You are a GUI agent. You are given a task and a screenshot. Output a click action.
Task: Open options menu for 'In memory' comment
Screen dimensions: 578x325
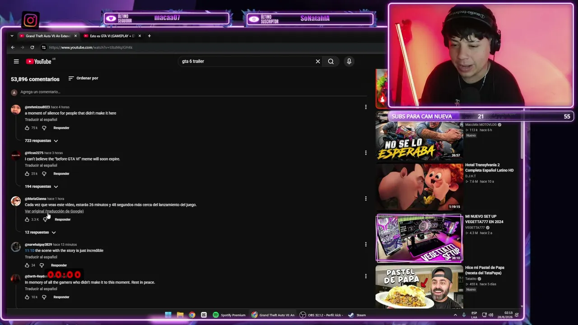pyautogui.click(x=366, y=276)
